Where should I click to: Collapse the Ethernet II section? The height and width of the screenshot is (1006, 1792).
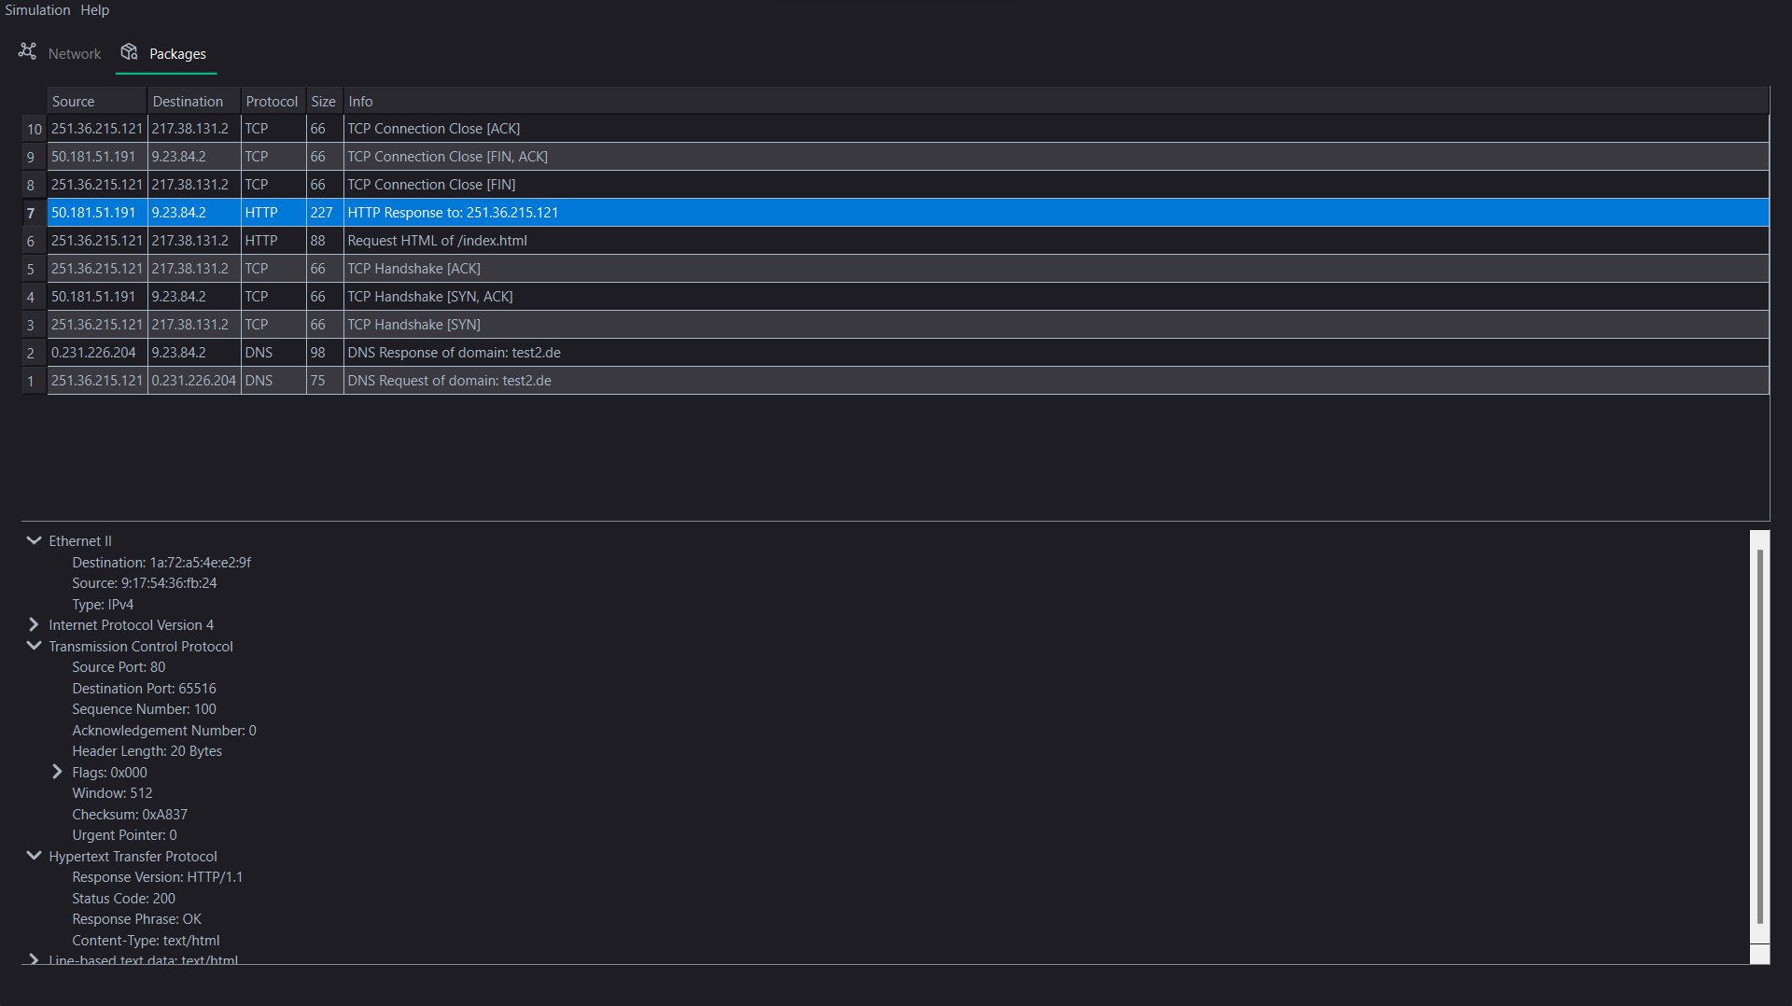tap(34, 540)
